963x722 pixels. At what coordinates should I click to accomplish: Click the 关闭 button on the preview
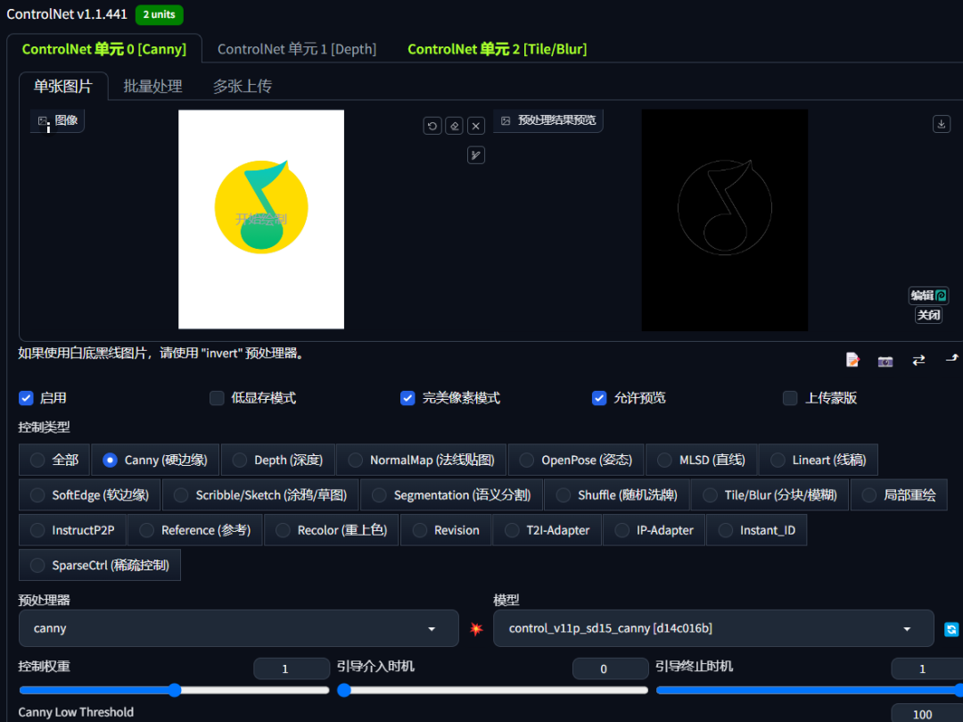pos(928,315)
